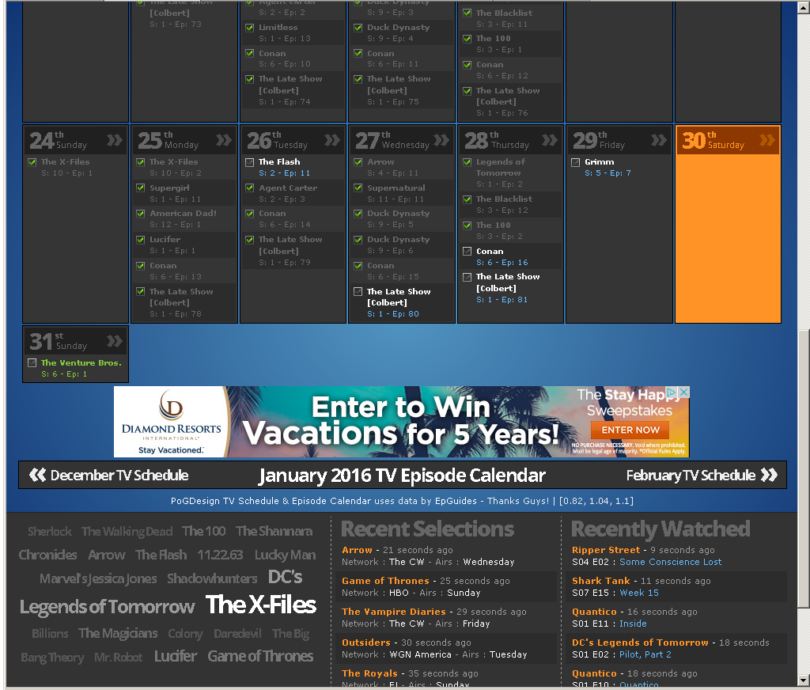This screenshot has height=690, width=810.
Task: Click Billions in the tag cloud
Action: tap(50, 633)
